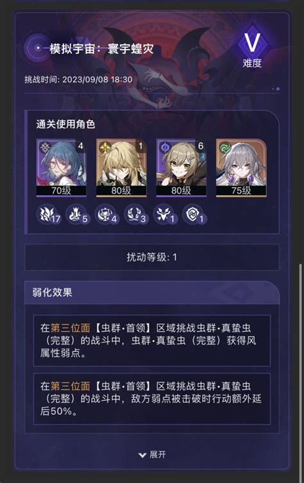The image size is (304, 483).
Task: Click the first 第三位面 highlighted link
Action: (70, 328)
